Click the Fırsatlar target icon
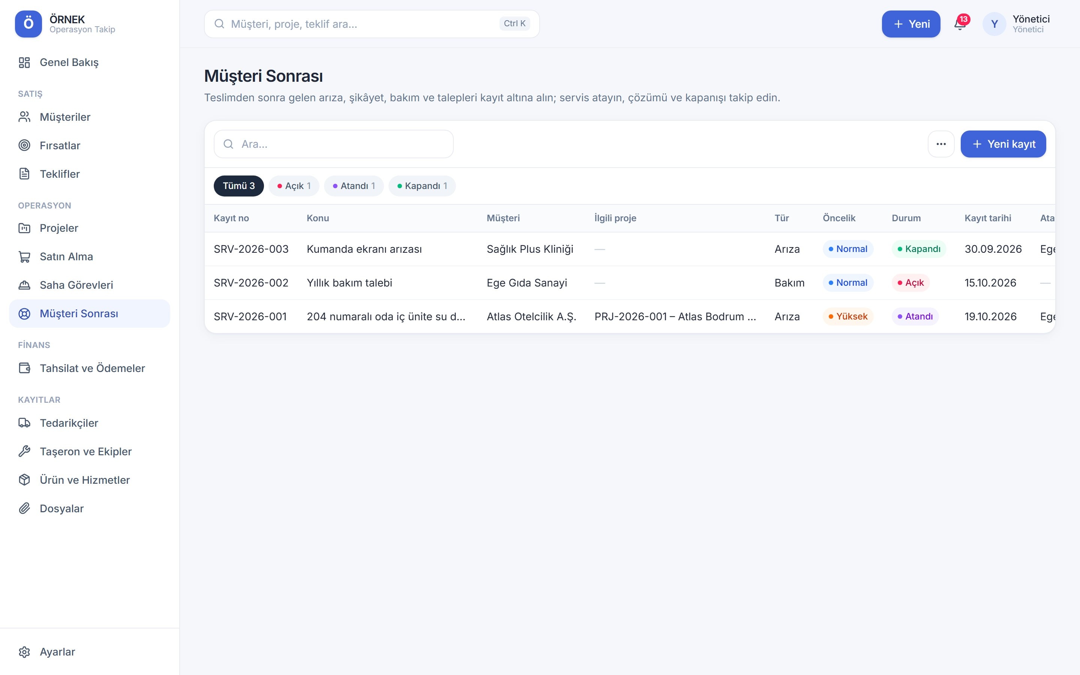 [x=24, y=145]
